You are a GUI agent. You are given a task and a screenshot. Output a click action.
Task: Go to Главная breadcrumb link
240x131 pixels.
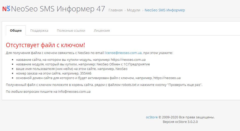pos(115,10)
